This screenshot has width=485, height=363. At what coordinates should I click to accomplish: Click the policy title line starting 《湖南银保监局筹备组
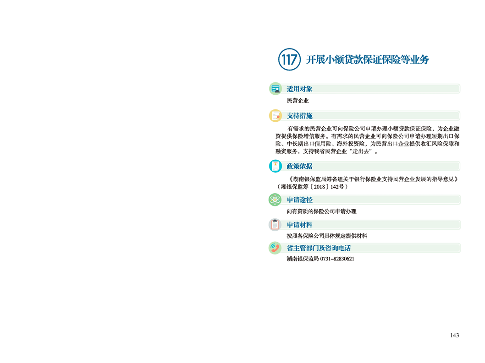click(x=373, y=179)
